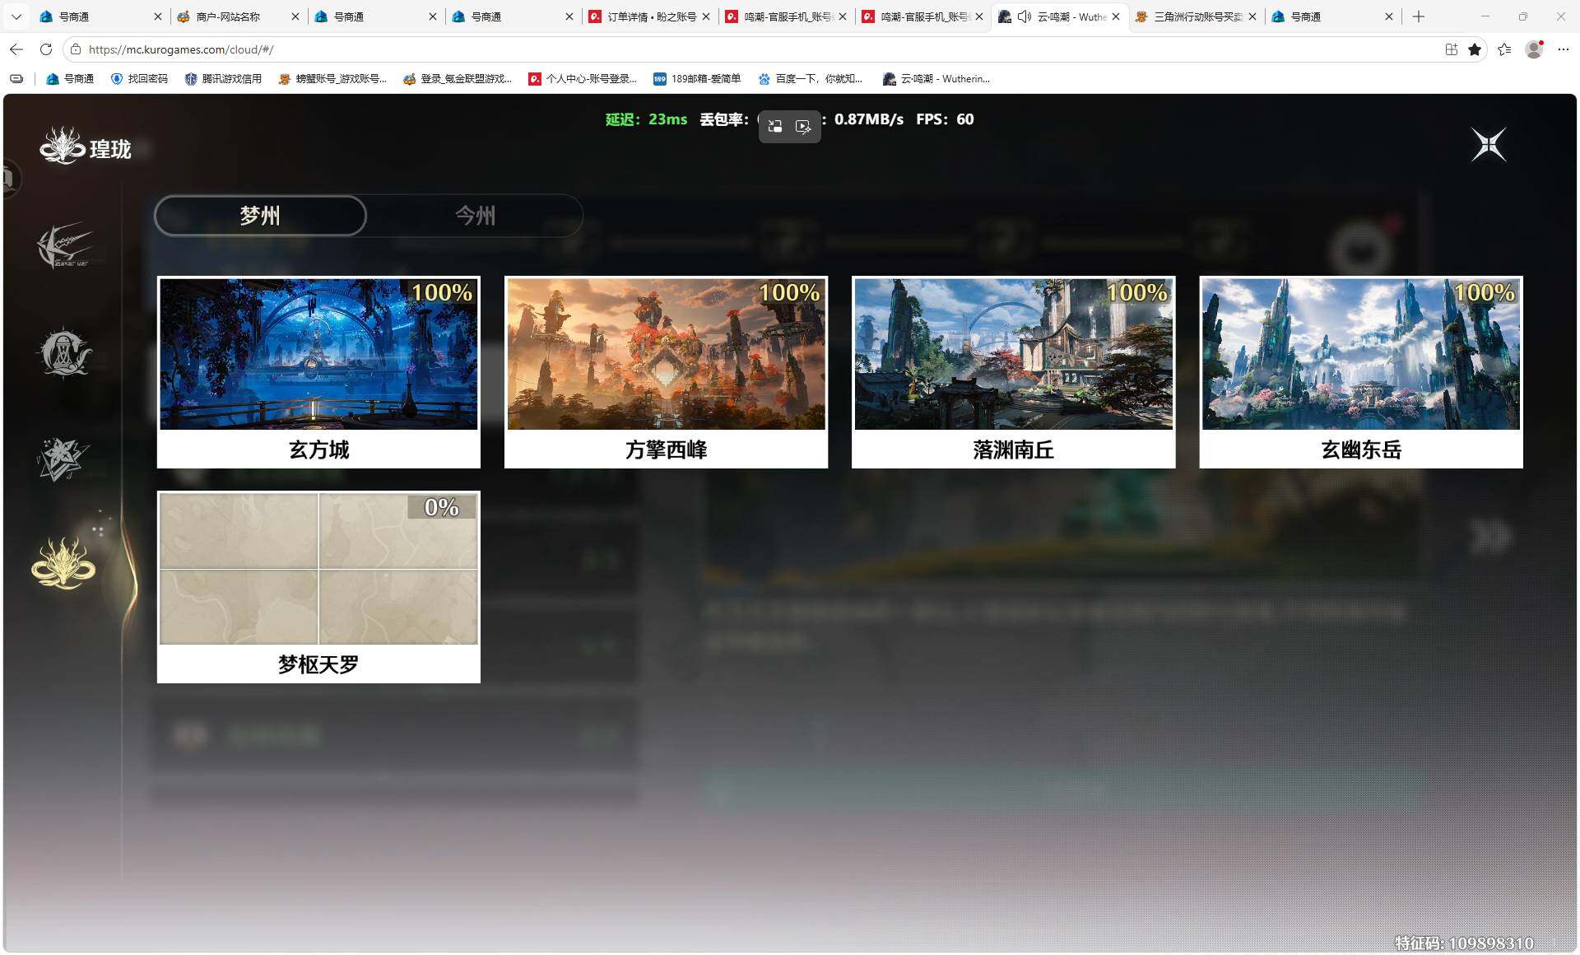Image resolution: width=1580 pixels, height=955 pixels.
Task: Open the 找回密码 bookmark
Action: coord(139,79)
